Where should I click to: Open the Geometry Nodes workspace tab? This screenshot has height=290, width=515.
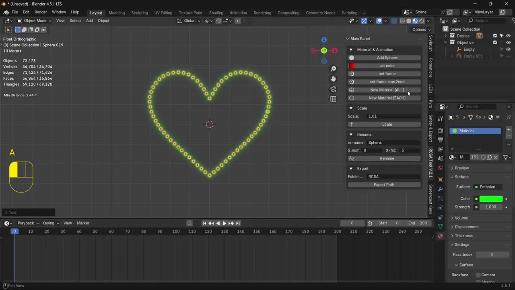[x=320, y=13]
